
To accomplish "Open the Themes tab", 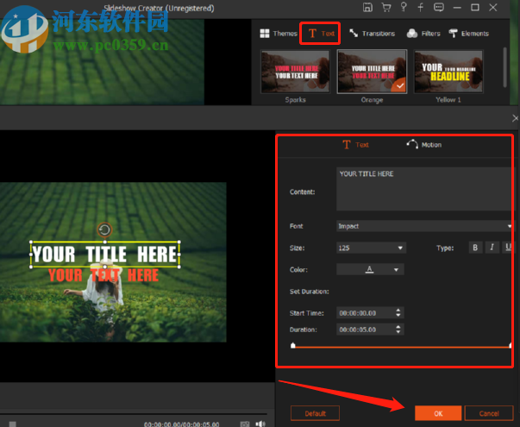I will pyautogui.click(x=279, y=34).
